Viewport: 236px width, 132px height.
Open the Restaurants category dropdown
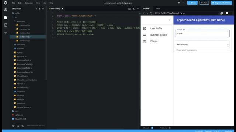coord(202,44)
